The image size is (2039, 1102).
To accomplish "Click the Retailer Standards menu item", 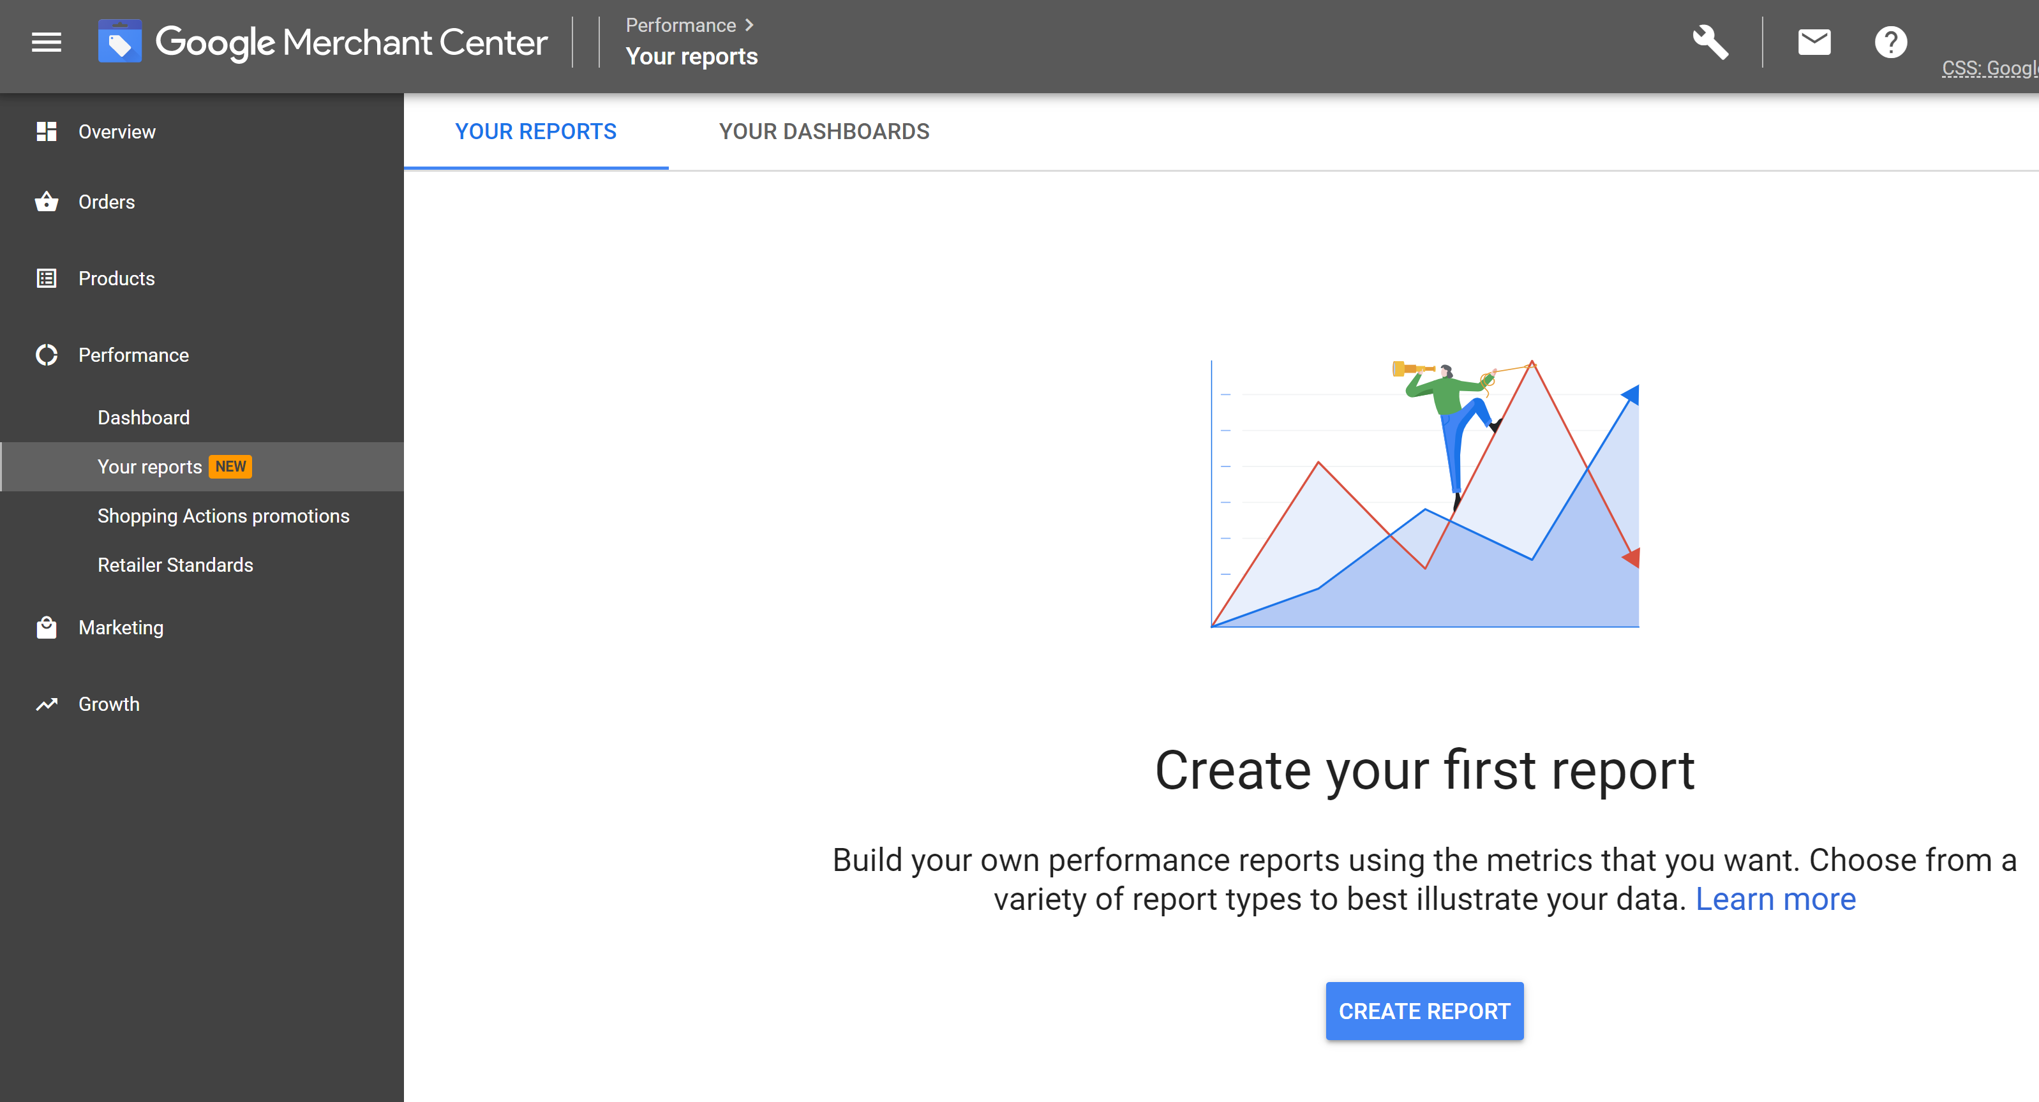I will coord(174,565).
